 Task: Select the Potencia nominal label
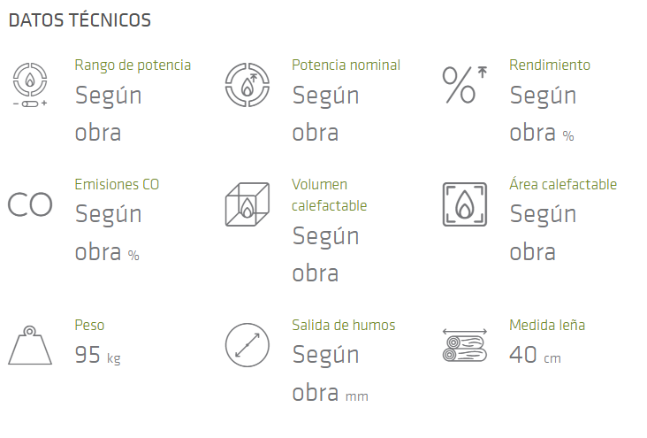point(346,65)
